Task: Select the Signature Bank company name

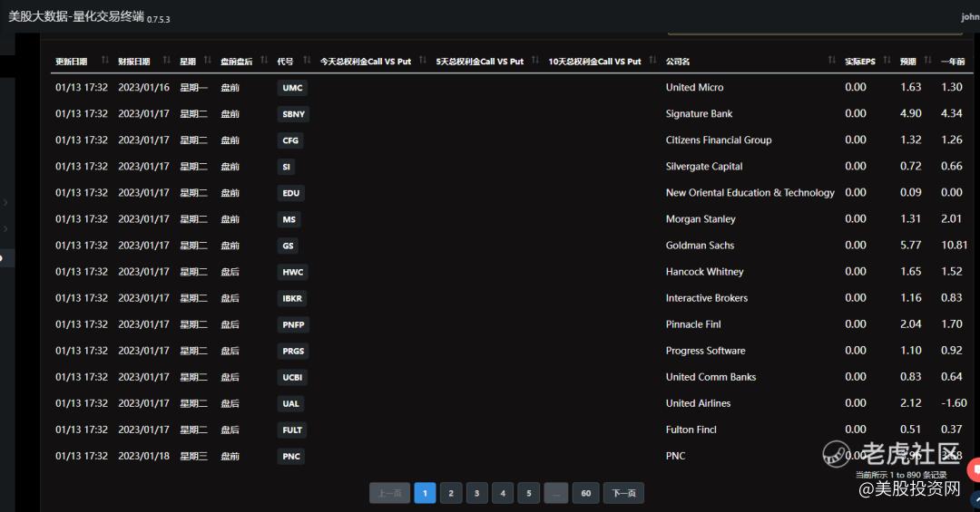Action: click(699, 113)
